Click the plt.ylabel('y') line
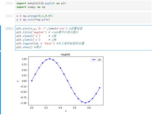 pos(36,40)
